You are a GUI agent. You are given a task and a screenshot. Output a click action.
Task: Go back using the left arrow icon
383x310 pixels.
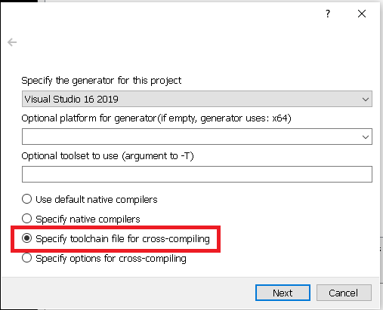point(12,42)
